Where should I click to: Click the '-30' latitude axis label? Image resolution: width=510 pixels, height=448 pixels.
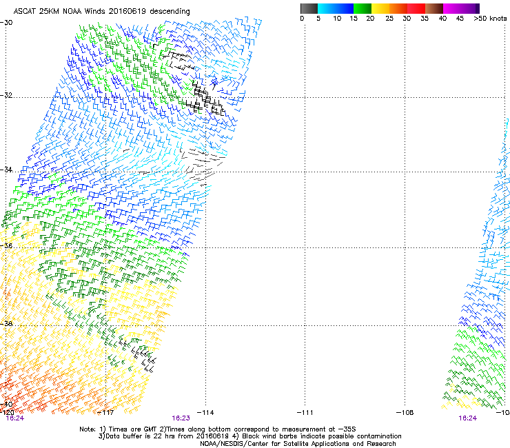pyautogui.click(x=6, y=23)
